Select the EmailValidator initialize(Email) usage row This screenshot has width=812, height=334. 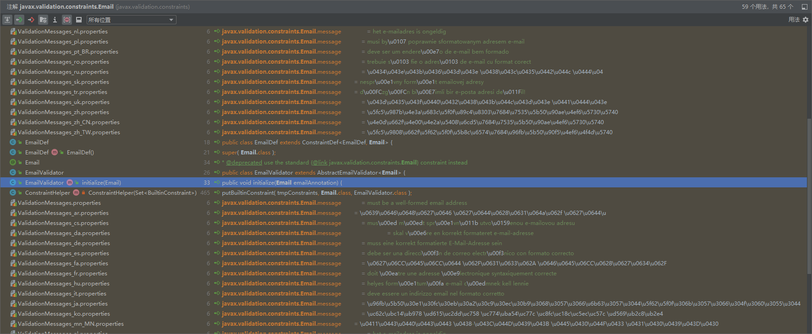pos(101,183)
